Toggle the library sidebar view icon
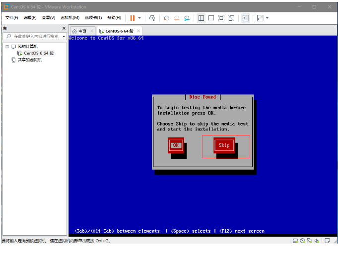This screenshot has height=253, width=338. pos(201,18)
